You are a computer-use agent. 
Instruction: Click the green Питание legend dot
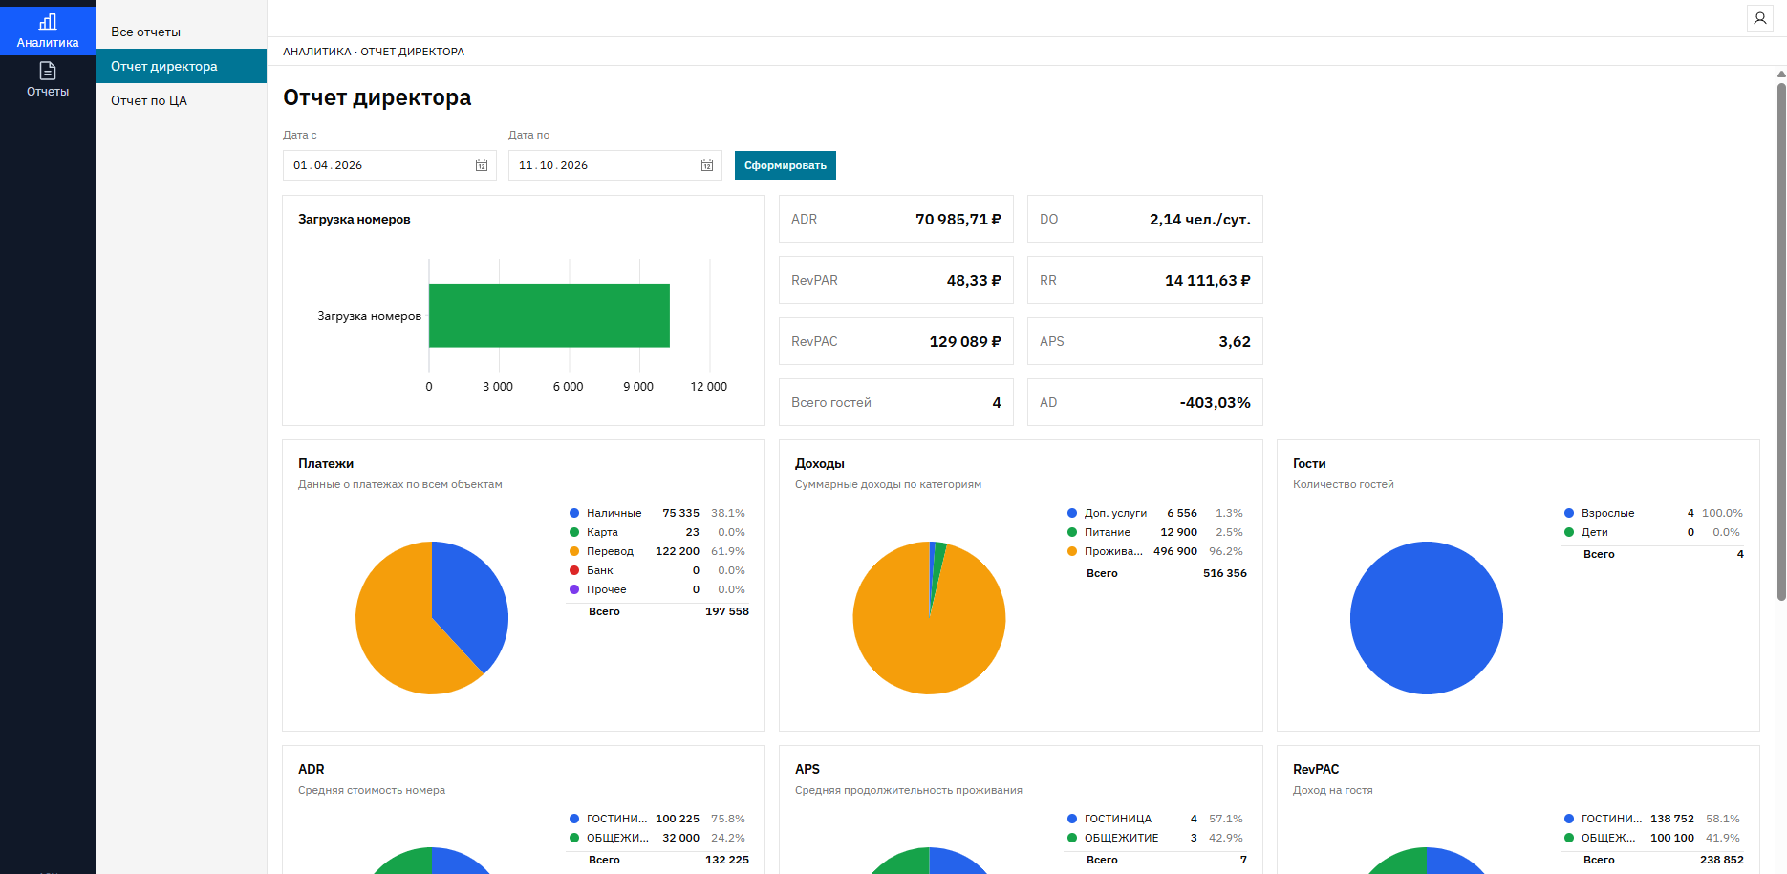pyautogui.click(x=1072, y=532)
